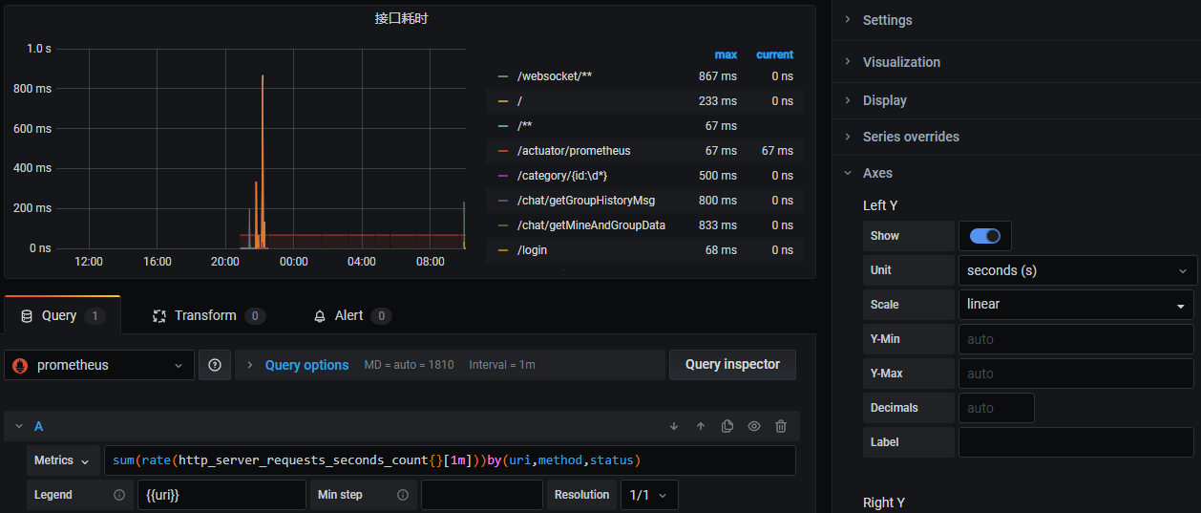The width and height of the screenshot is (1201, 513).
Task: Toggle query A visibility eye icon
Action: coord(754,426)
